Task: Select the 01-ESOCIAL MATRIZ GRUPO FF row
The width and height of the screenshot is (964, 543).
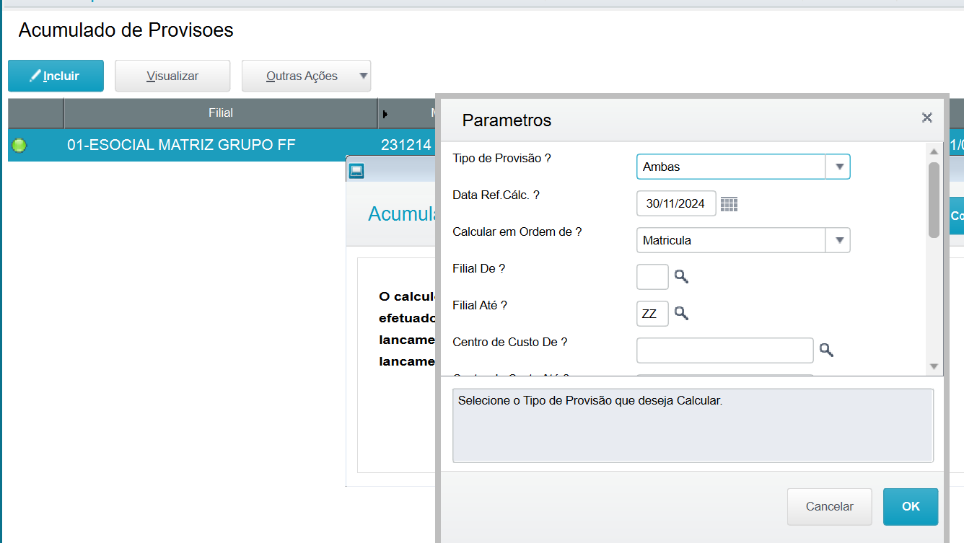Action: [181, 145]
